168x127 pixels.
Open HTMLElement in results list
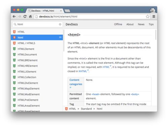(37, 49)
